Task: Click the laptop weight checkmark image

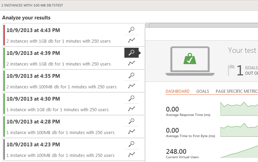Action: 190,61
